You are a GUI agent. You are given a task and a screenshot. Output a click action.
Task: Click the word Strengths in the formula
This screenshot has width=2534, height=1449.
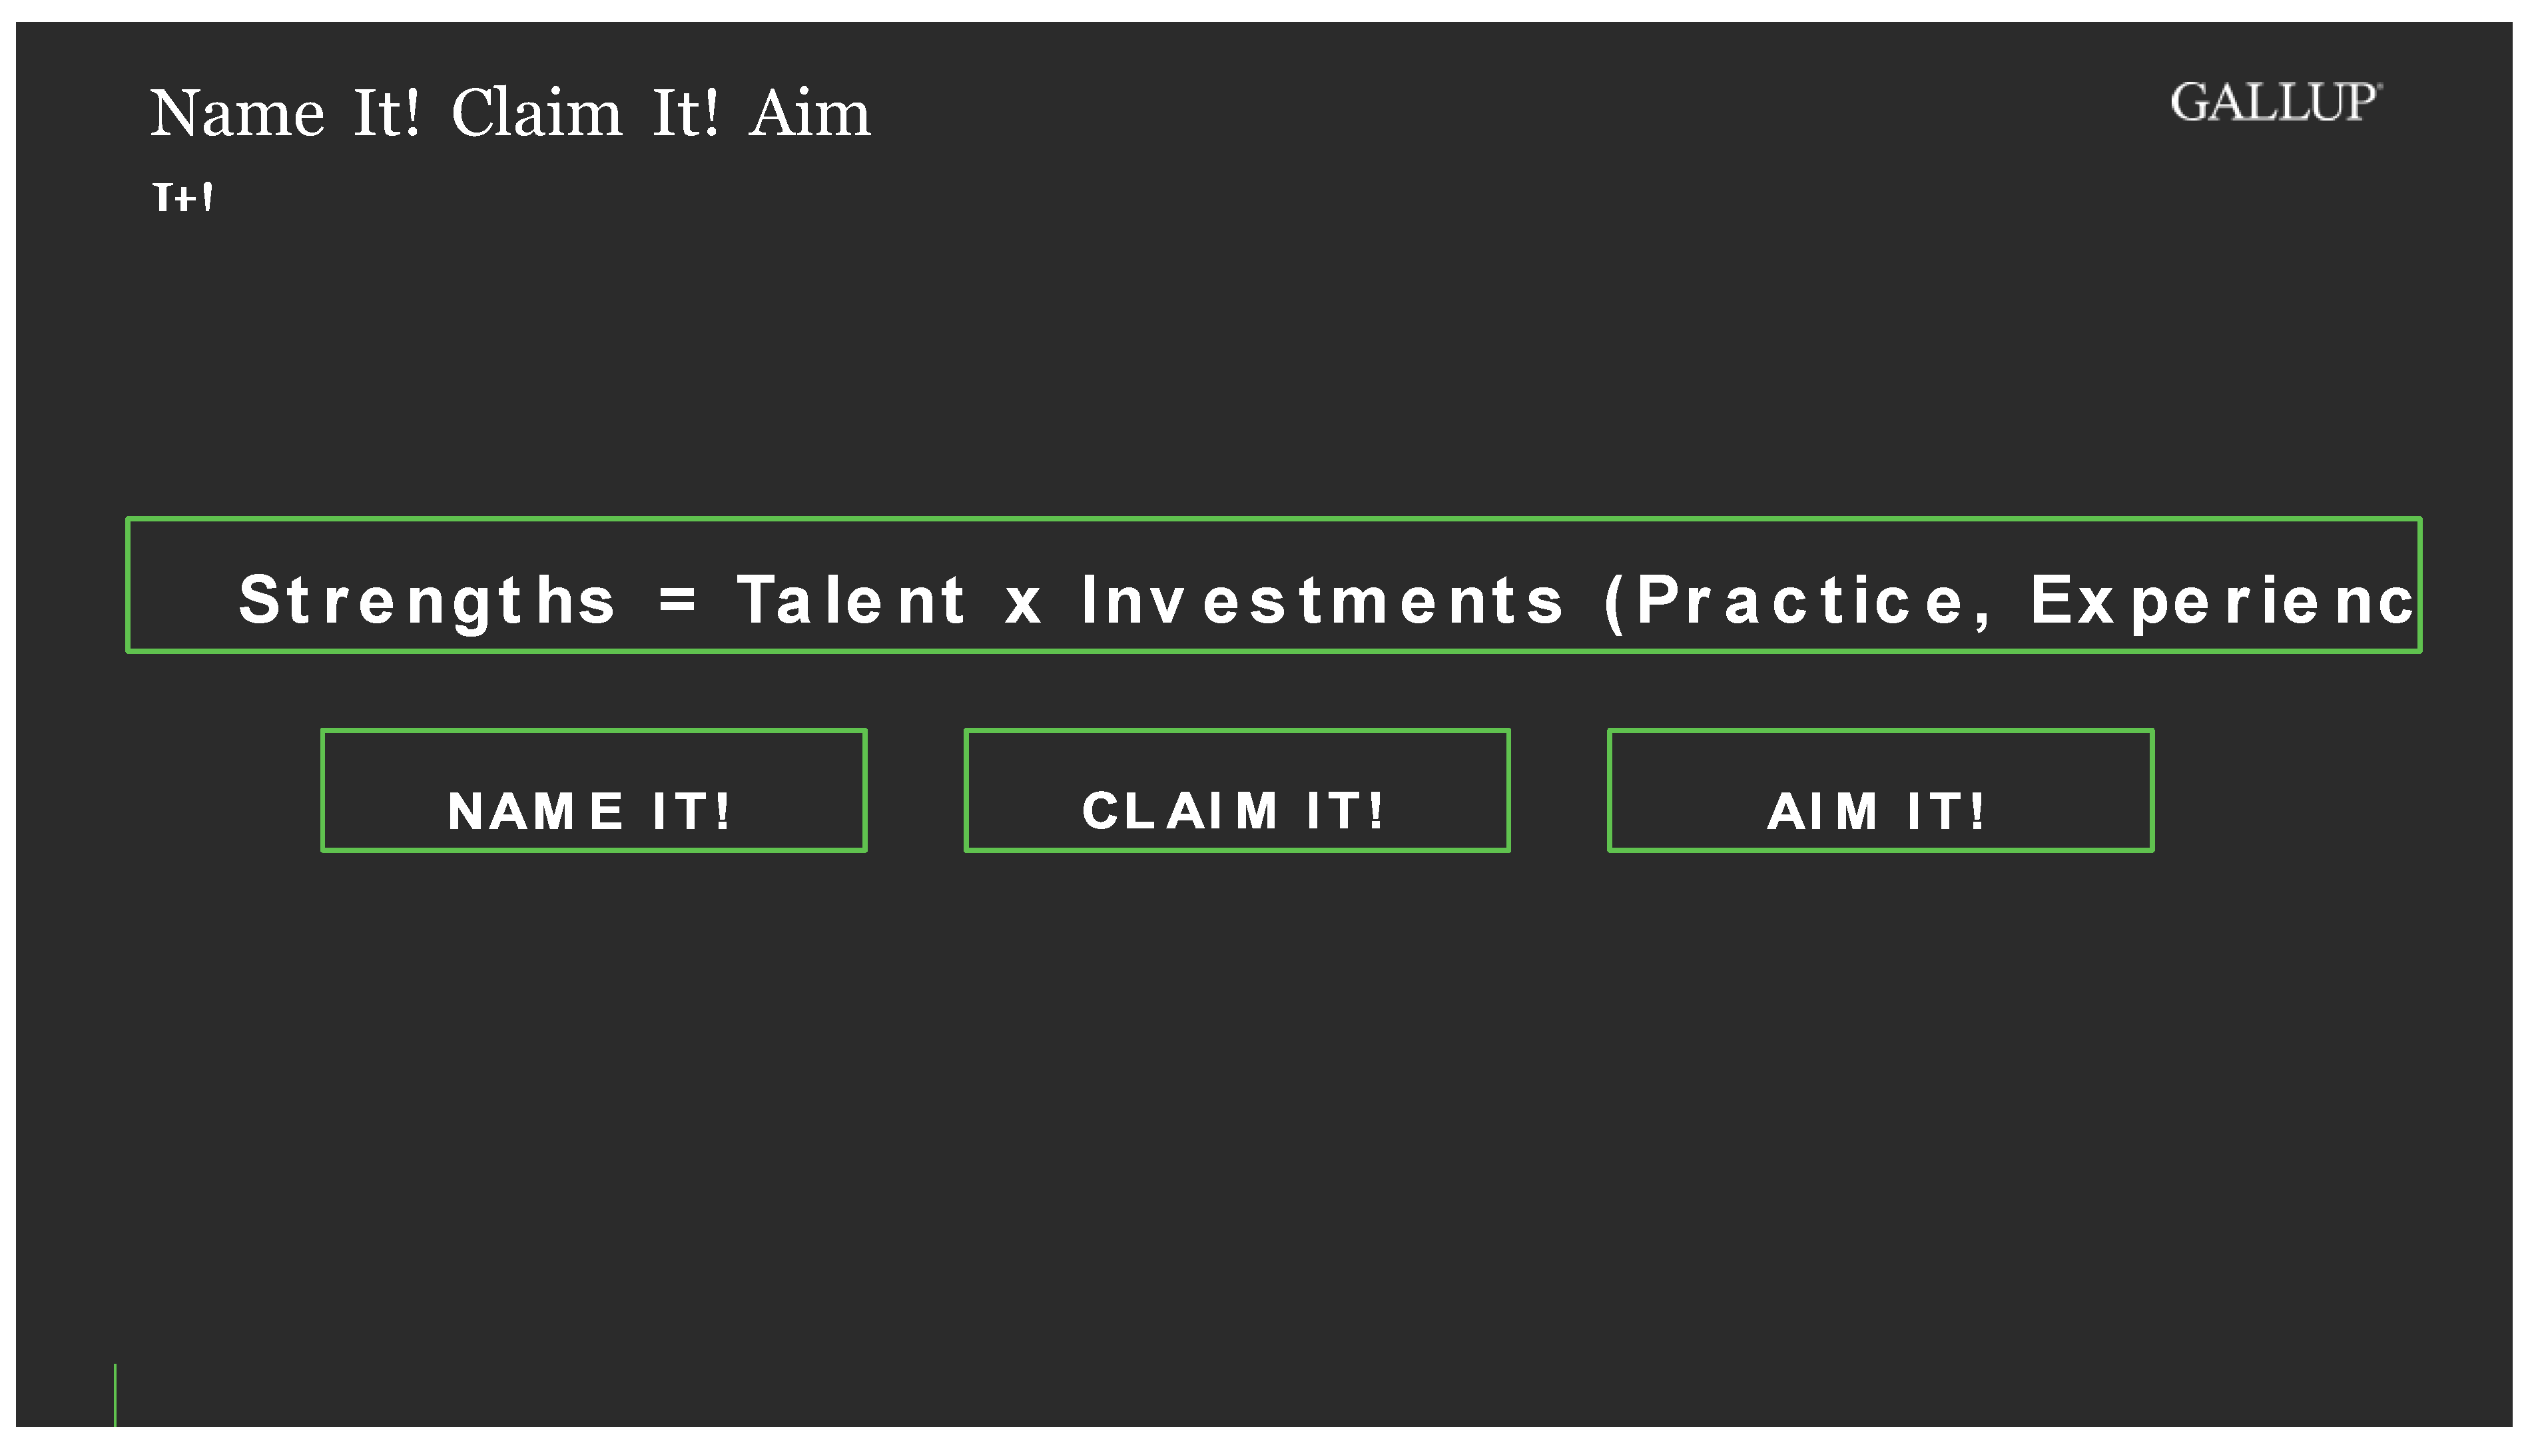(x=427, y=601)
